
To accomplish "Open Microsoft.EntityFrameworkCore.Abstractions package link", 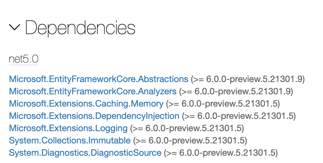I will (x=99, y=79).
